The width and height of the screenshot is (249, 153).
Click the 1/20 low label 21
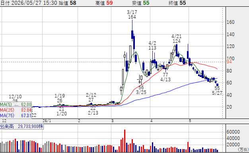[x=62, y=109]
